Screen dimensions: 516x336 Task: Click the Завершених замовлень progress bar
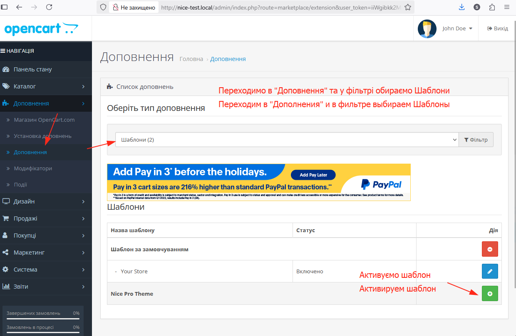point(43,319)
